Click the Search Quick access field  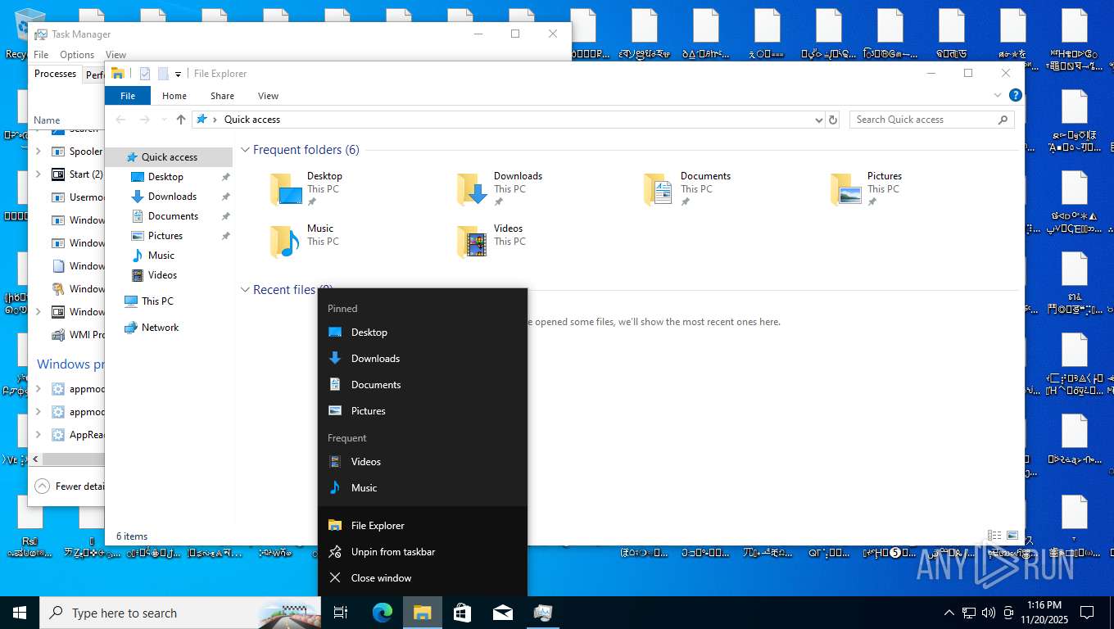[x=931, y=120]
